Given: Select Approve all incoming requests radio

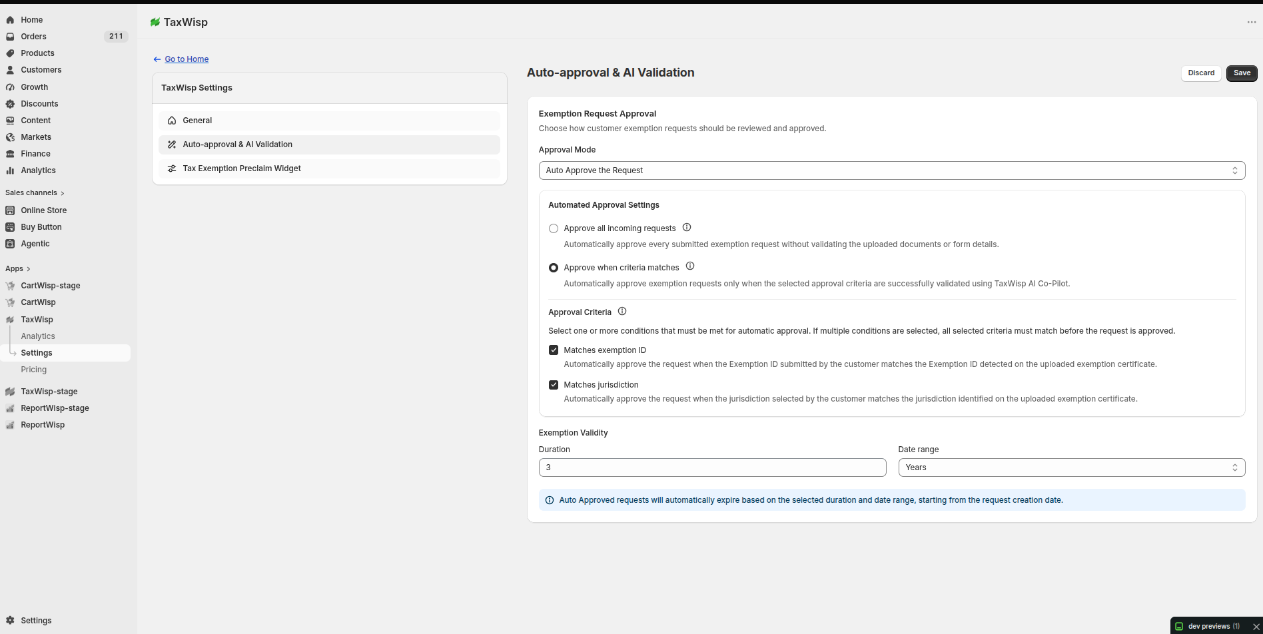Looking at the screenshot, I should [x=554, y=228].
